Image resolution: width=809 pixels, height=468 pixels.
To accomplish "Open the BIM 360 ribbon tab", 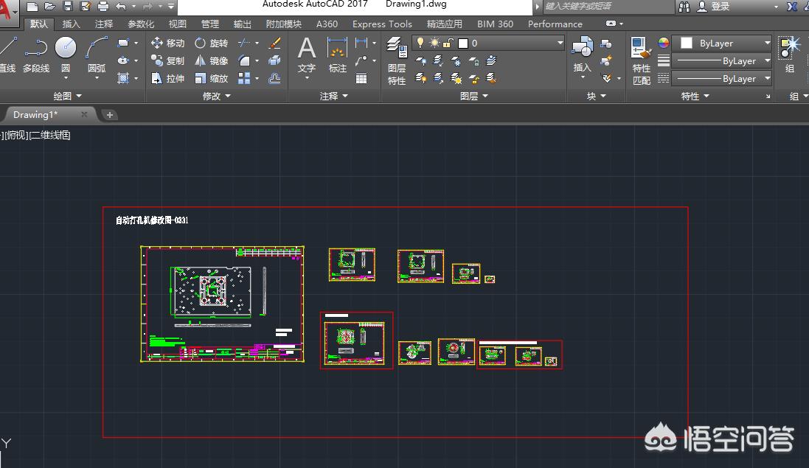I will point(496,24).
